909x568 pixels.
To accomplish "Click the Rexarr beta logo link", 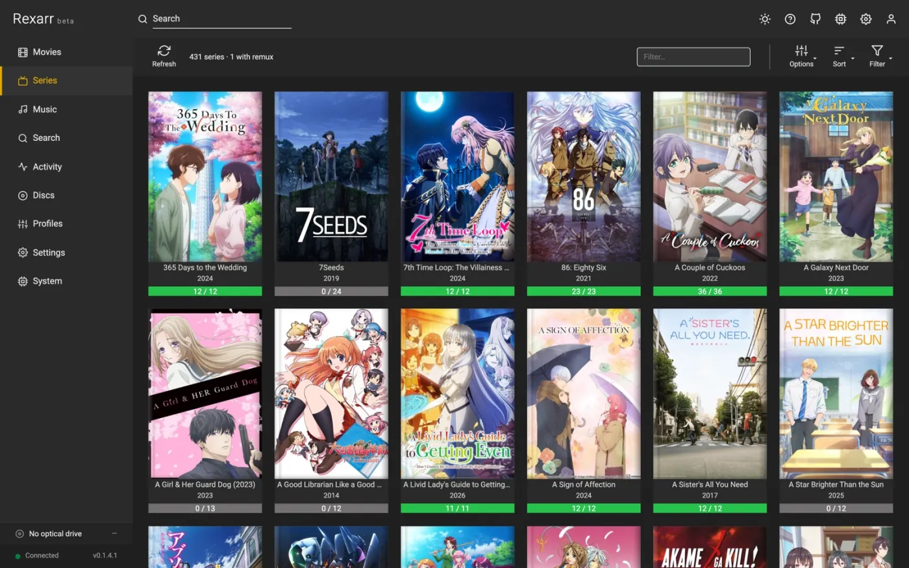I will [44, 19].
